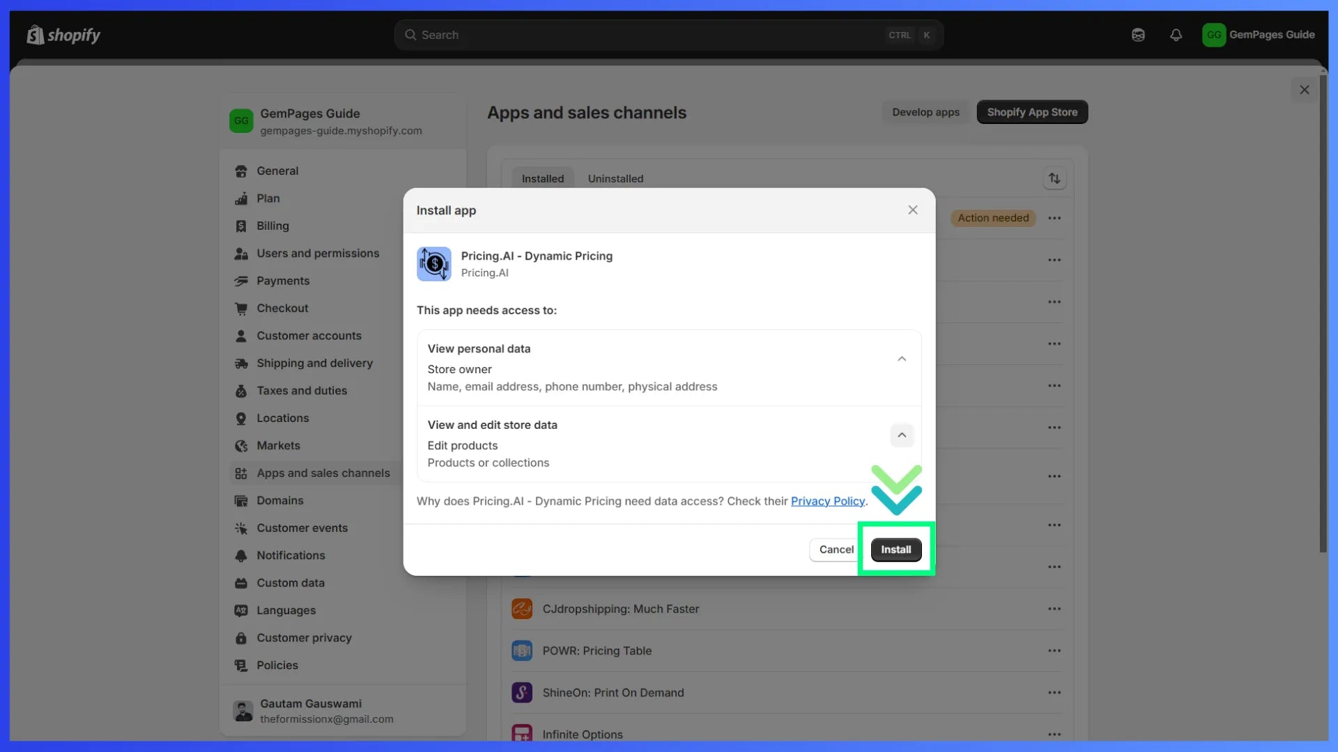The height and width of the screenshot is (752, 1338).
Task: Click the POWR: Pricing Table app icon
Action: pos(522,651)
